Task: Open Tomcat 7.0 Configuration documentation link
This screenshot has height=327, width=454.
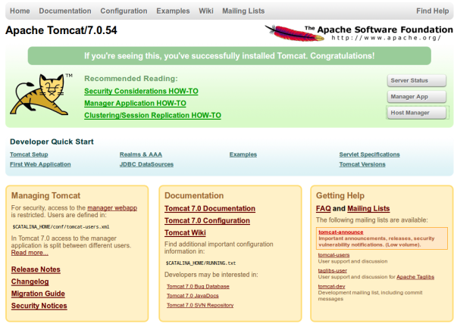Action: [207, 220]
